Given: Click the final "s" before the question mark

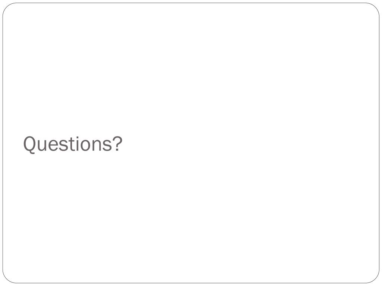Looking at the screenshot, I should pos(107,145).
